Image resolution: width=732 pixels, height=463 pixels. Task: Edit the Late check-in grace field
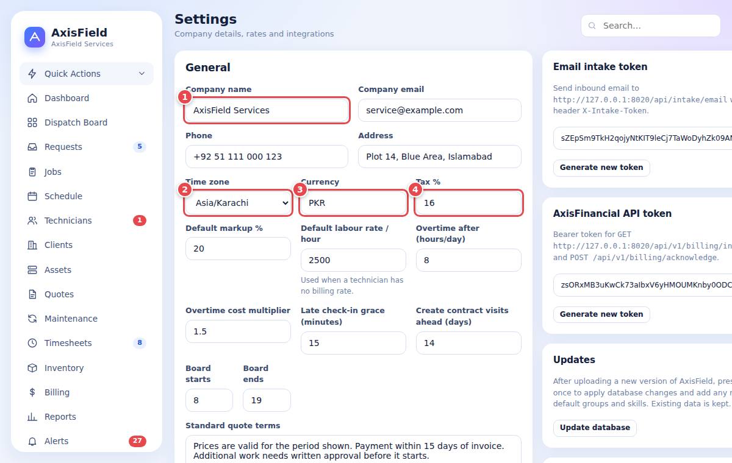pos(353,343)
